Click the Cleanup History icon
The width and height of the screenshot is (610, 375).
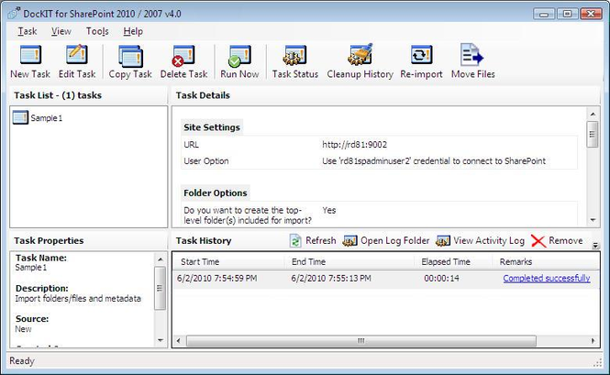point(360,62)
